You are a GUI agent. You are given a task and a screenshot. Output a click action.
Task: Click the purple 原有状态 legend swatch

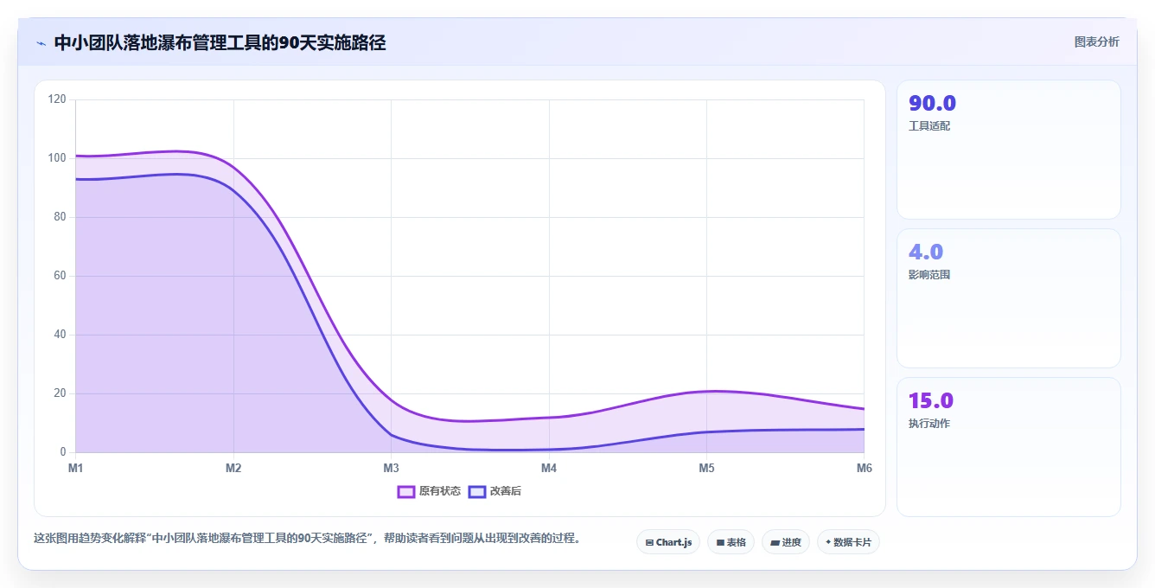coord(406,491)
